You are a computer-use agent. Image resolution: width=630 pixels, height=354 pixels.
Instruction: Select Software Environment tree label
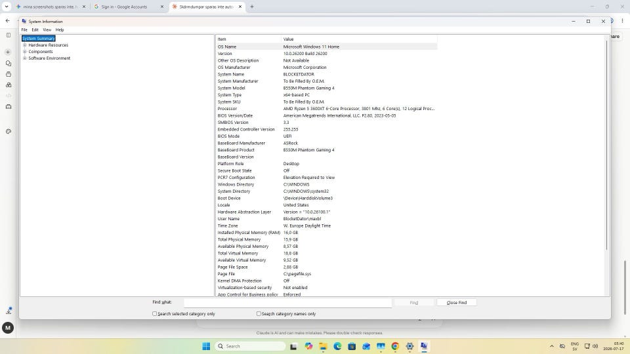pos(49,58)
